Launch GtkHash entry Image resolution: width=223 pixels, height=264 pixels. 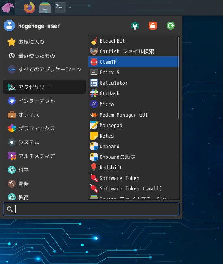pos(133,93)
